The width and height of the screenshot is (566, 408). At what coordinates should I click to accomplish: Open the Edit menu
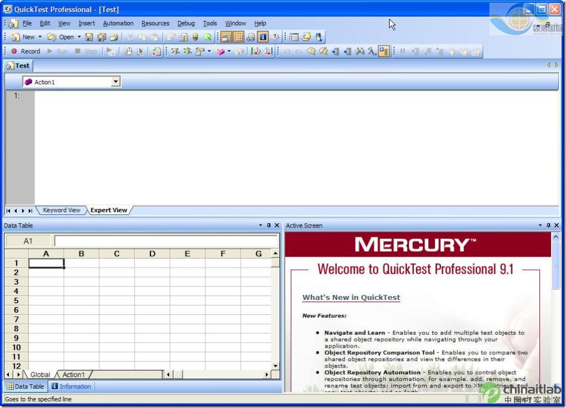pyautogui.click(x=45, y=23)
